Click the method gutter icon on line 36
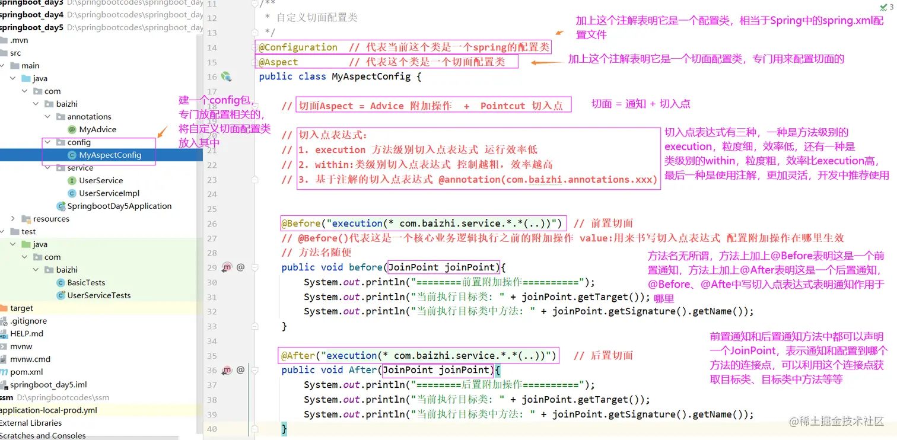Viewport: 897px width, 440px height. 227,370
